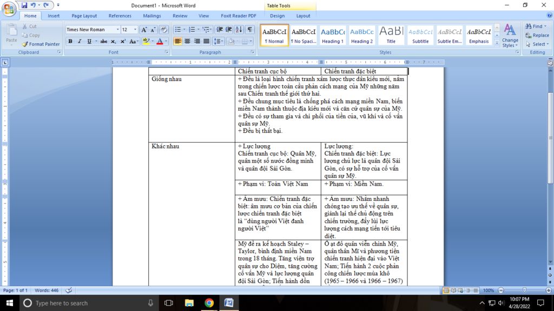The width and height of the screenshot is (554, 311).
Task: Toggle Italic formatting
Action: coord(80,41)
